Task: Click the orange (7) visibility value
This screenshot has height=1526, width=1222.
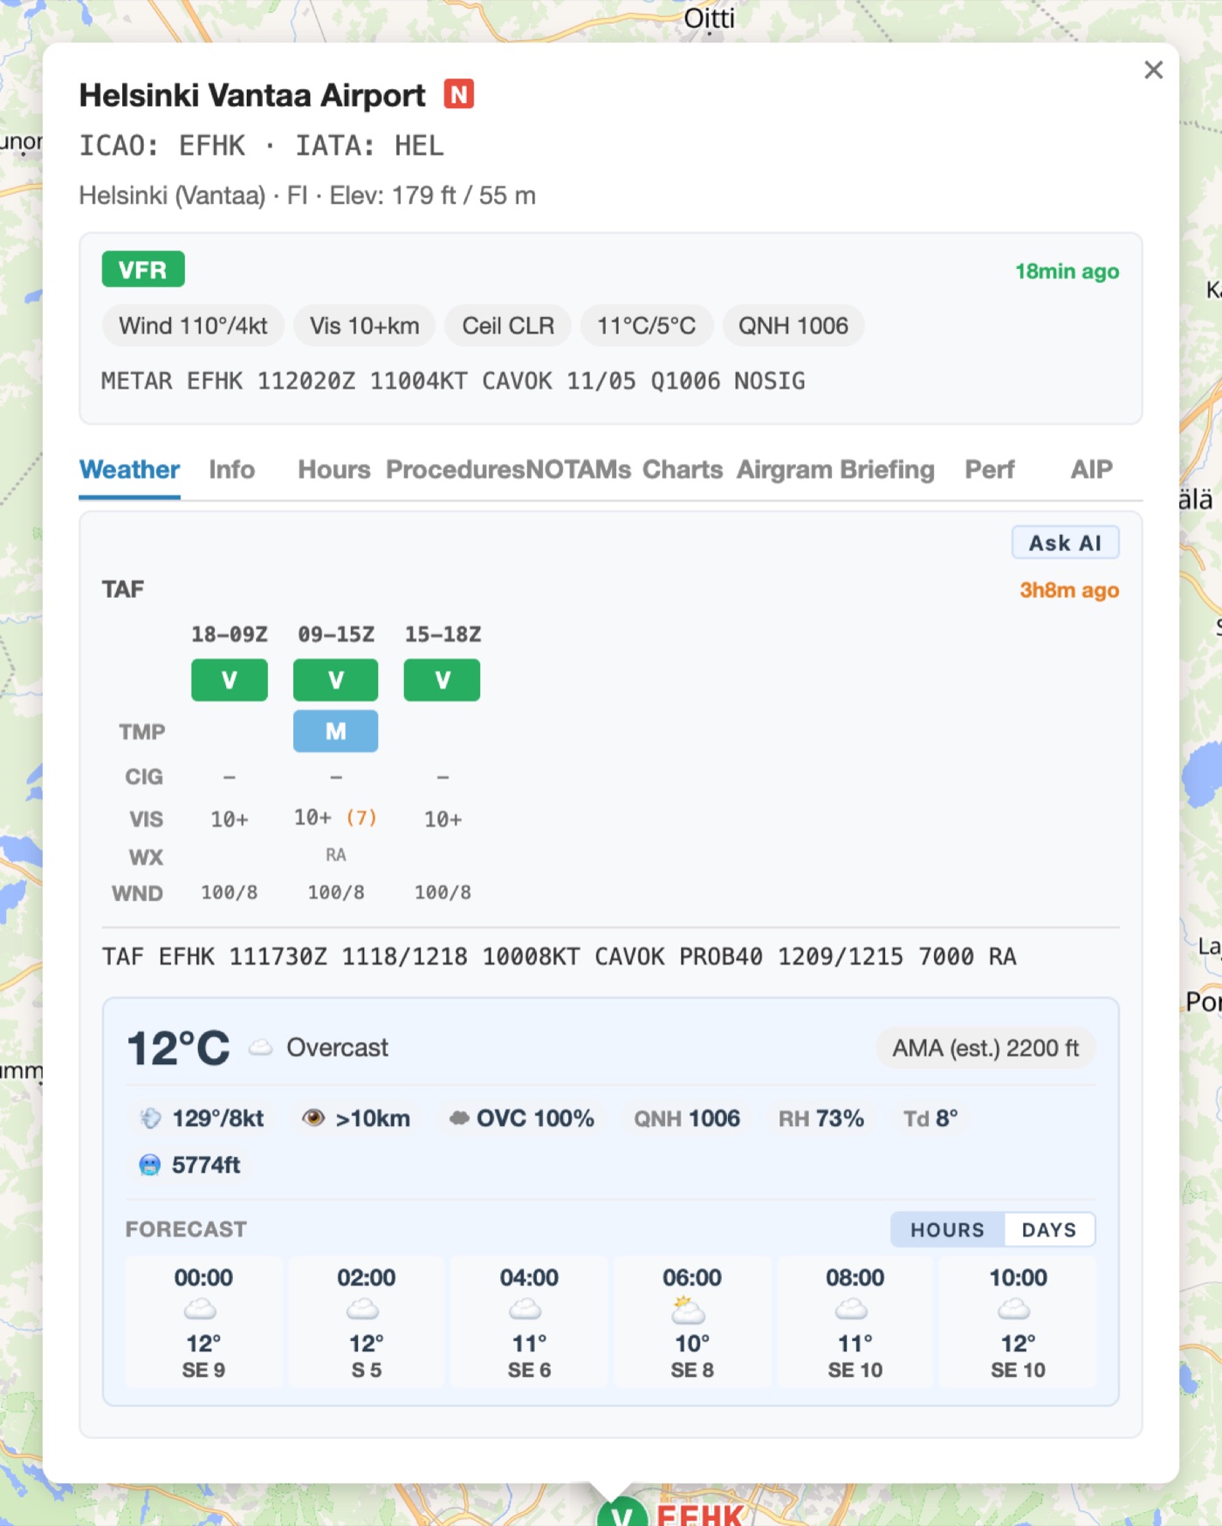Action: point(361,818)
